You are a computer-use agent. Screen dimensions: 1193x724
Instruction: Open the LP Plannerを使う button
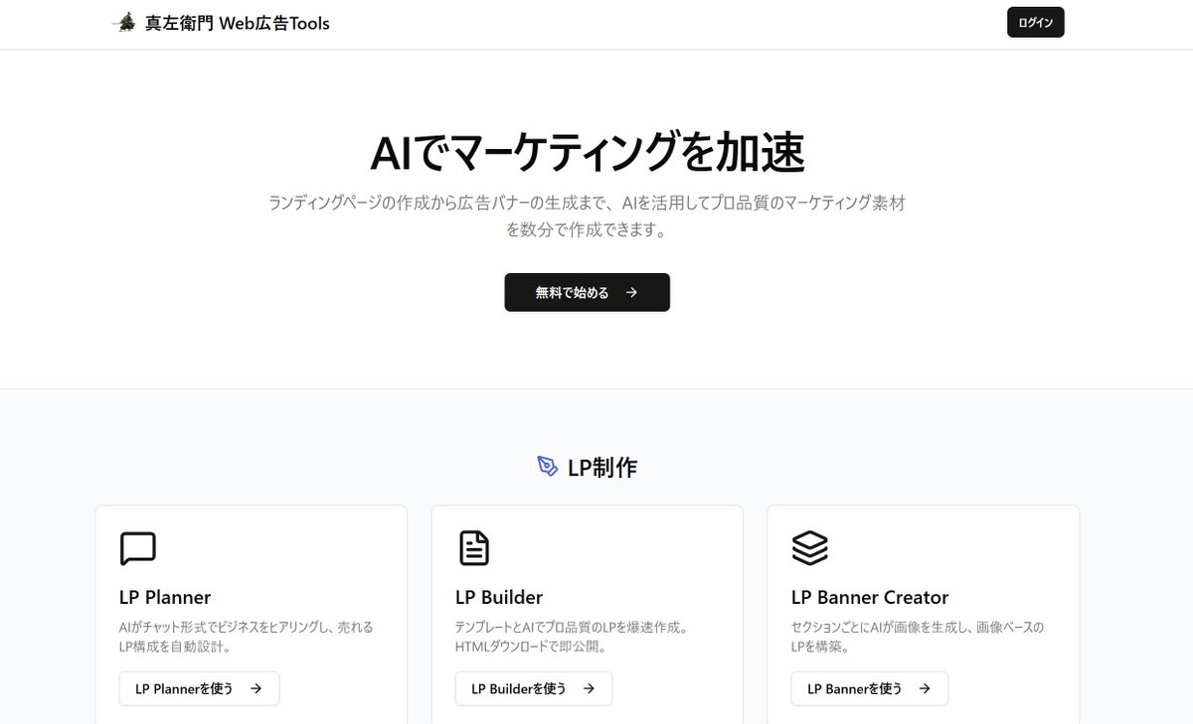[199, 688]
